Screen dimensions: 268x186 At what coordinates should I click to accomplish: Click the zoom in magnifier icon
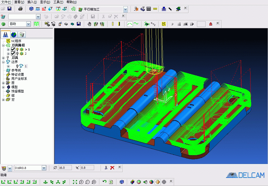point(81,182)
